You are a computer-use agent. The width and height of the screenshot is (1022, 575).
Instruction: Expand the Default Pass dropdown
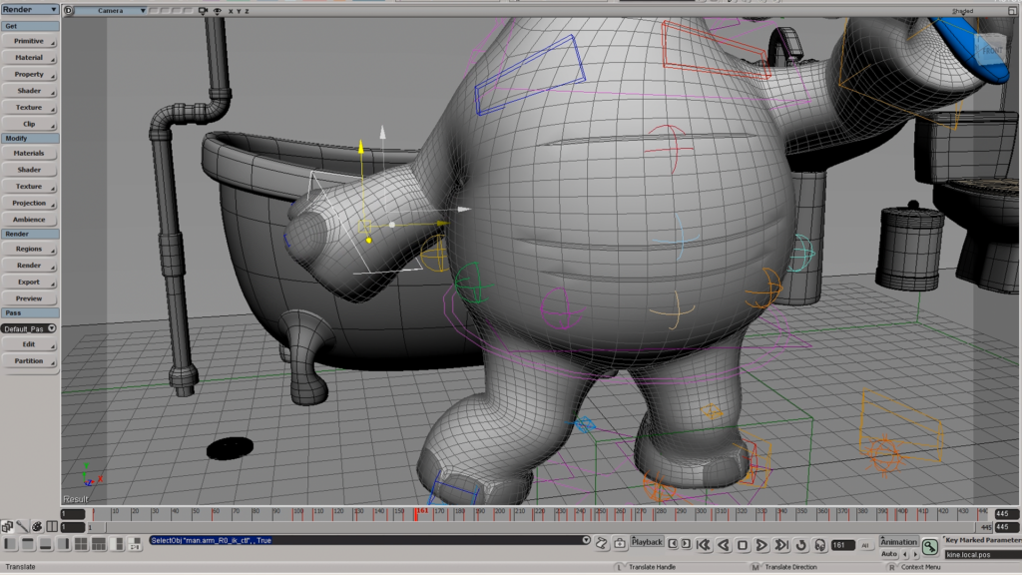point(29,328)
